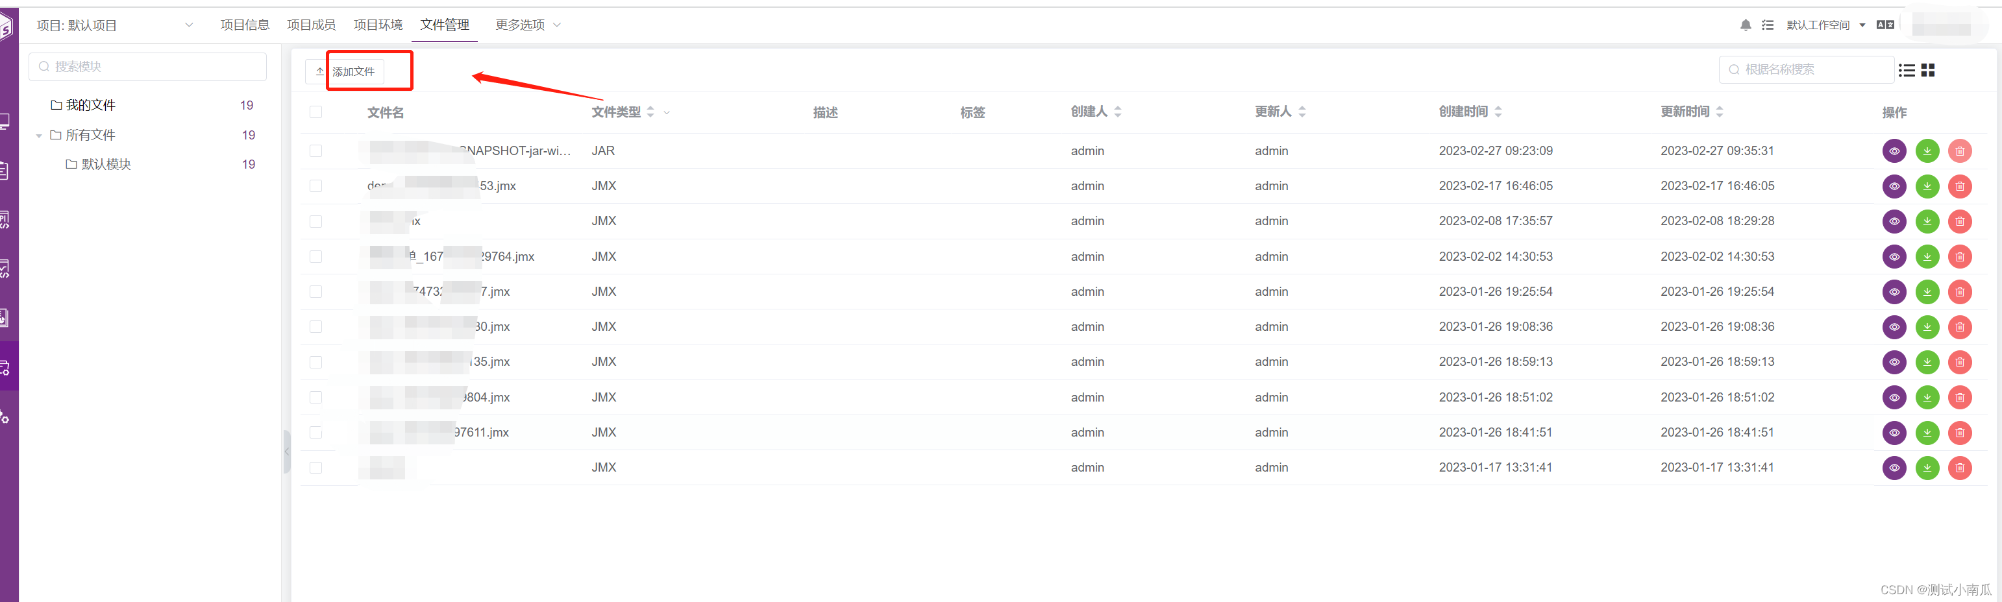Select the API testing icon in the sidebar
Screen dimensions: 2002x602
tap(5, 219)
